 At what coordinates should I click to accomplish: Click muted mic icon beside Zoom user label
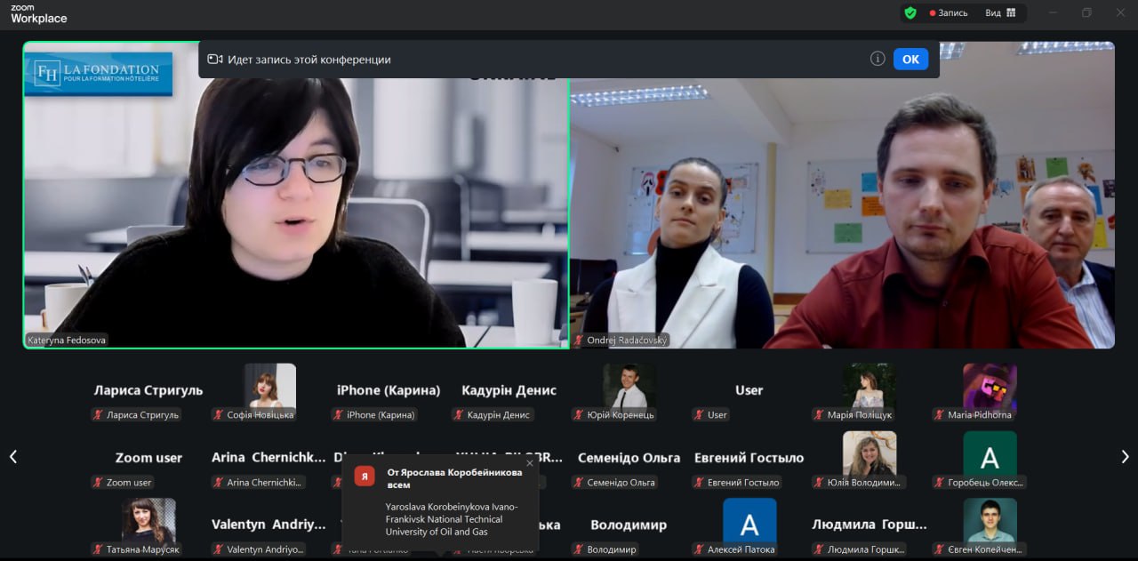[98, 482]
